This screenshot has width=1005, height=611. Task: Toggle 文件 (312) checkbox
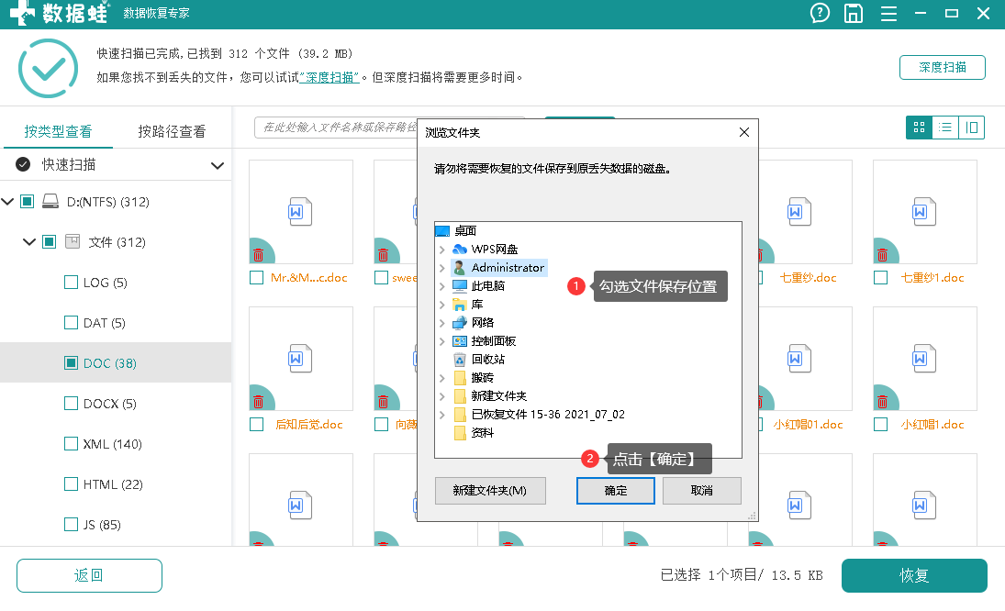pos(49,242)
